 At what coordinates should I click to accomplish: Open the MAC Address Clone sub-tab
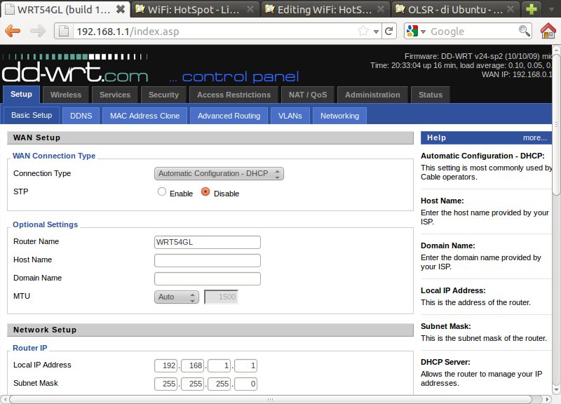144,116
